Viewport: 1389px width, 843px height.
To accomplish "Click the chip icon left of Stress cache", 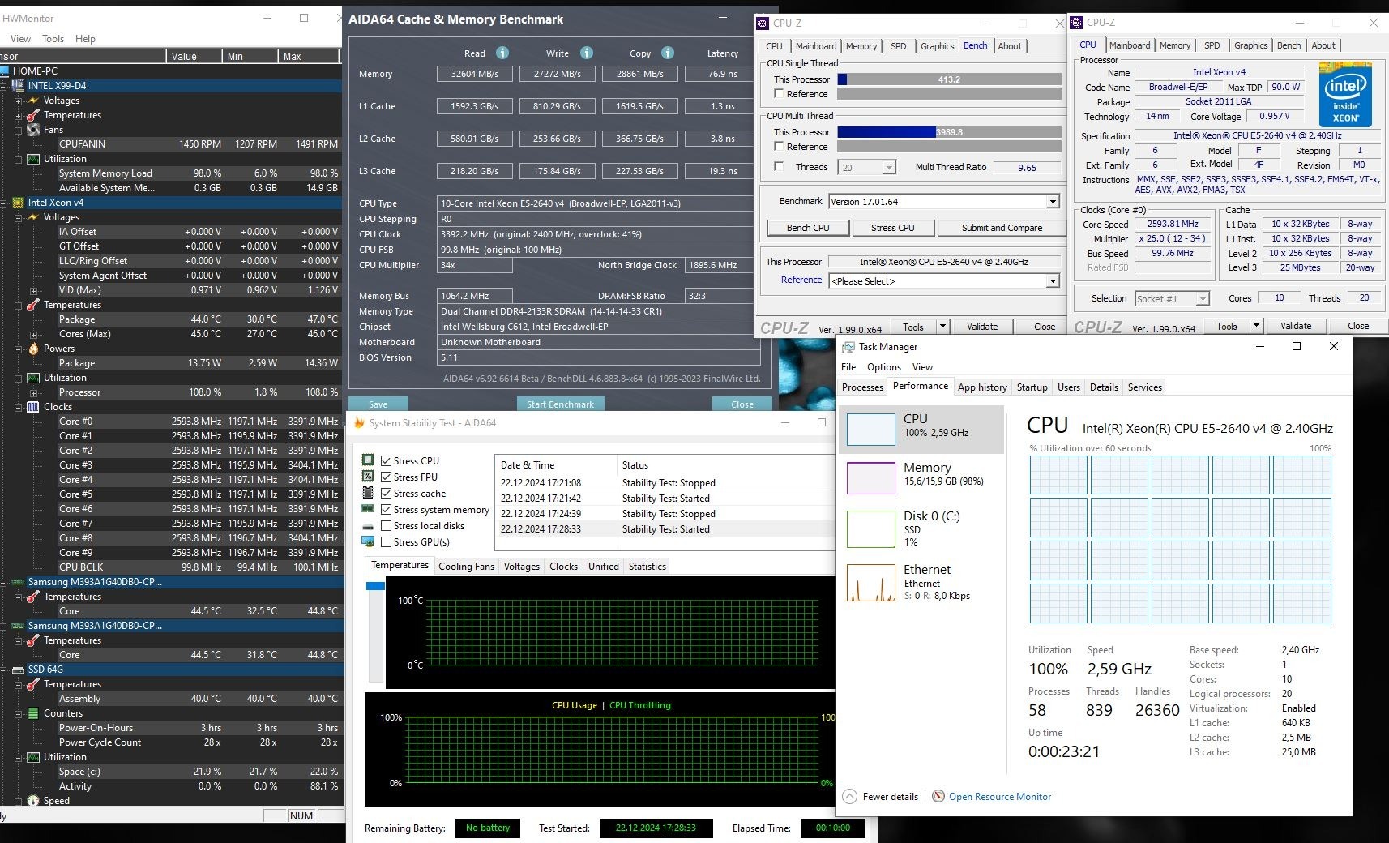I will click(x=368, y=493).
